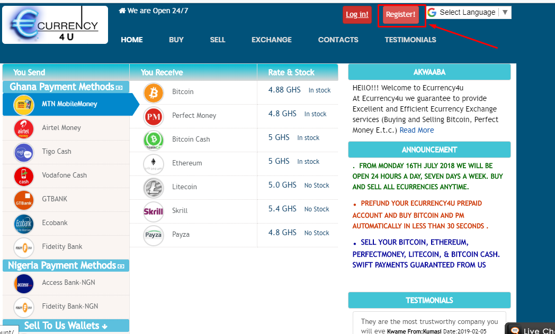Collapse Nigeria Payment Methods section

[x=66, y=265]
